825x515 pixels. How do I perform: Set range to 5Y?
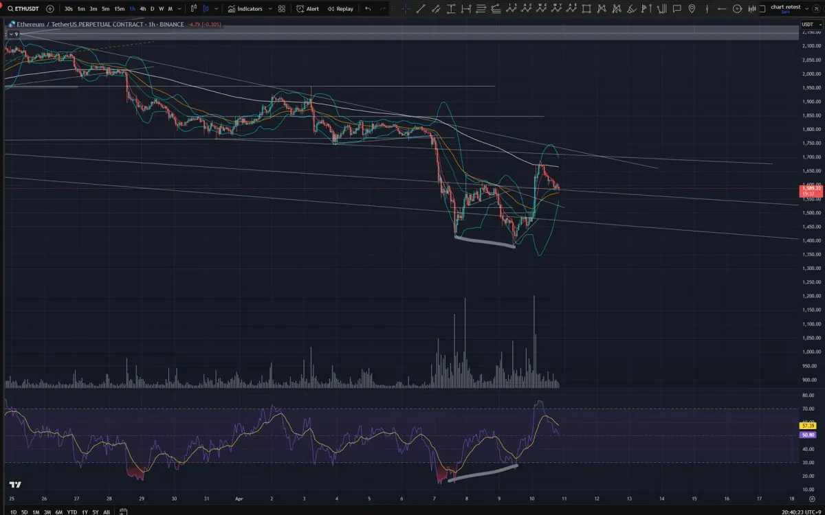click(x=96, y=511)
